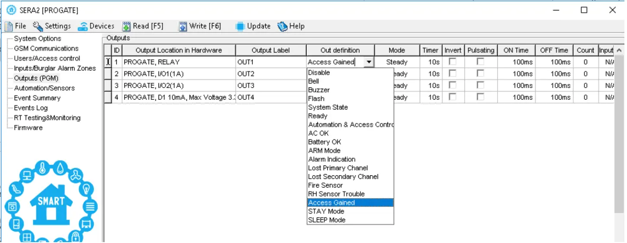This screenshot has width=627, height=243.
Task: Open the File menu
Action: pyautogui.click(x=16, y=26)
